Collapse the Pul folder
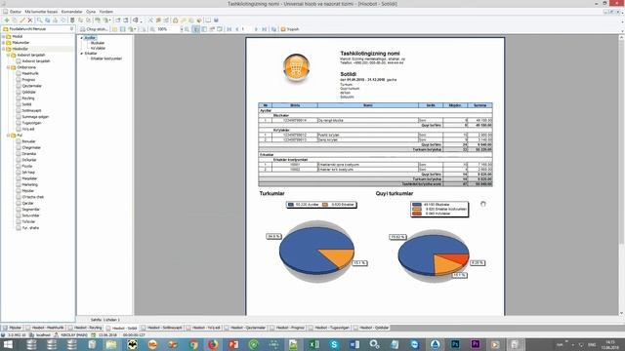Screen dimensions: 625x351 (8, 135)
